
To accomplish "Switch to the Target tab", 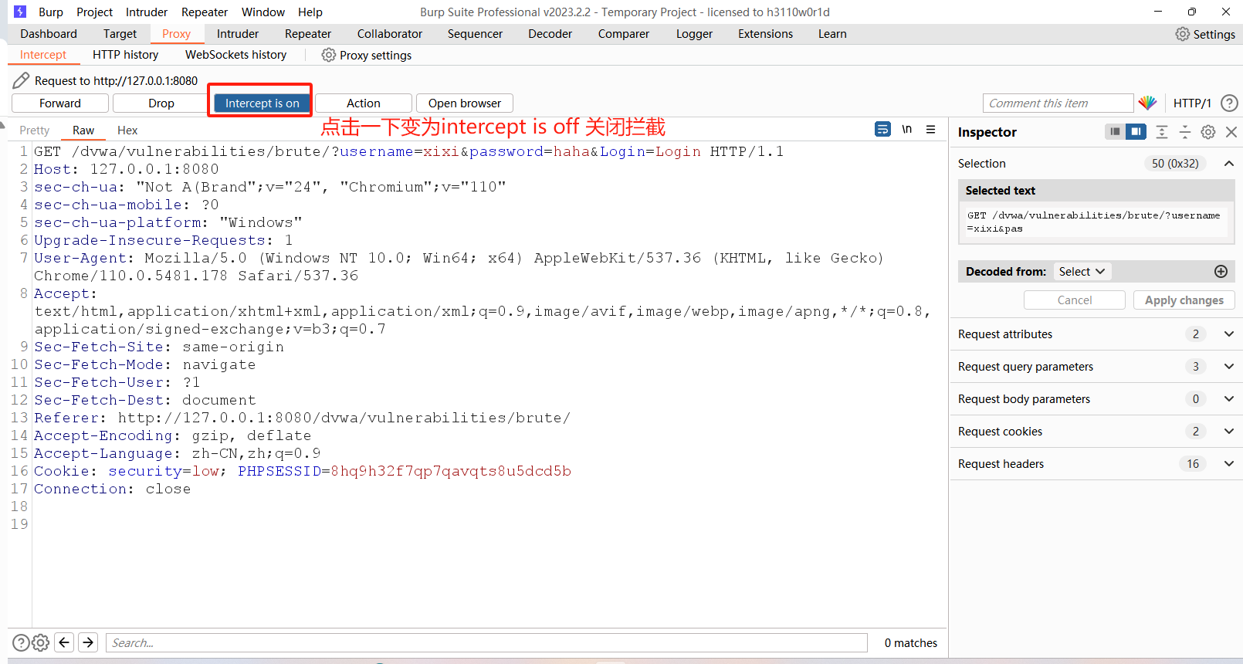I will tap(120, 34).
